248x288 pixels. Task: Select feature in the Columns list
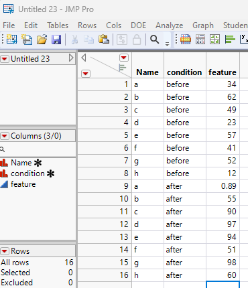pyautogui.click(x=23, y=184)
